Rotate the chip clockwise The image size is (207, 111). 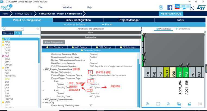pyautogui.click(x=179, y=104)
